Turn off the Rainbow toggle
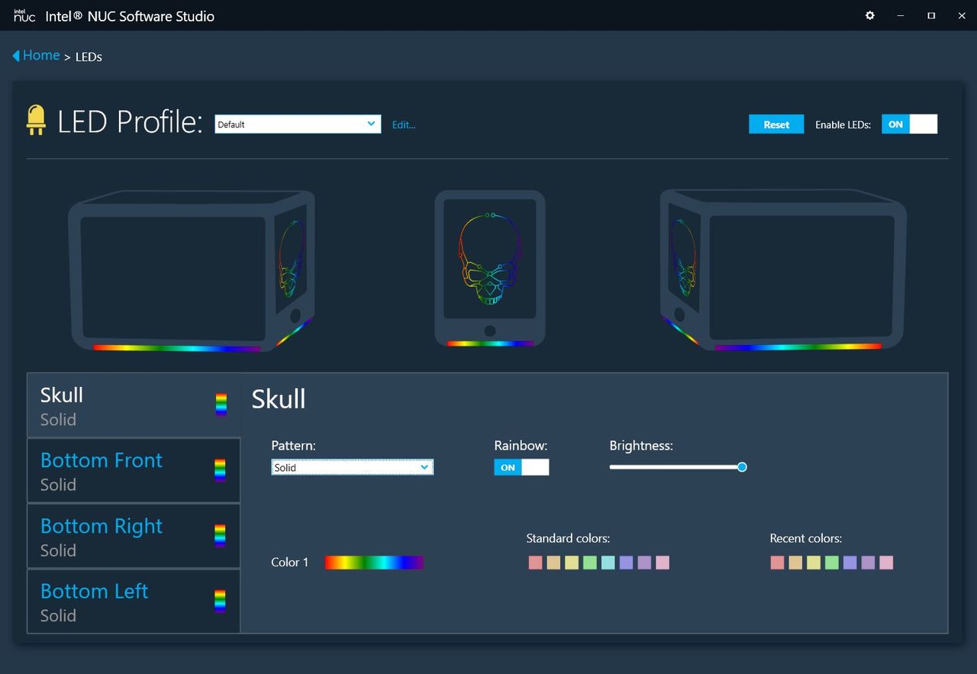Viewport: 977px width, 674px height. (x=521, y=467)
